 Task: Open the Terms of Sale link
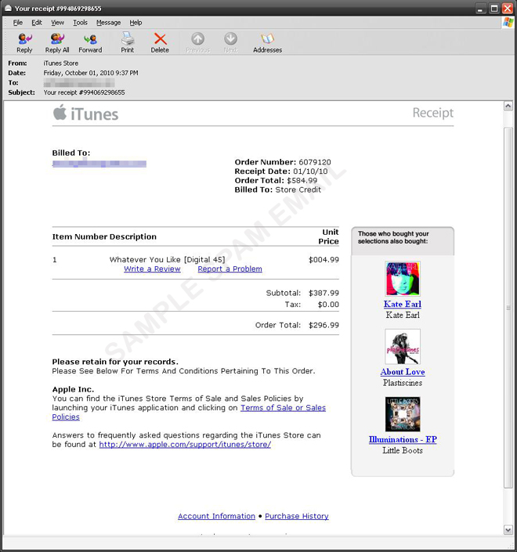coord(283,408)
